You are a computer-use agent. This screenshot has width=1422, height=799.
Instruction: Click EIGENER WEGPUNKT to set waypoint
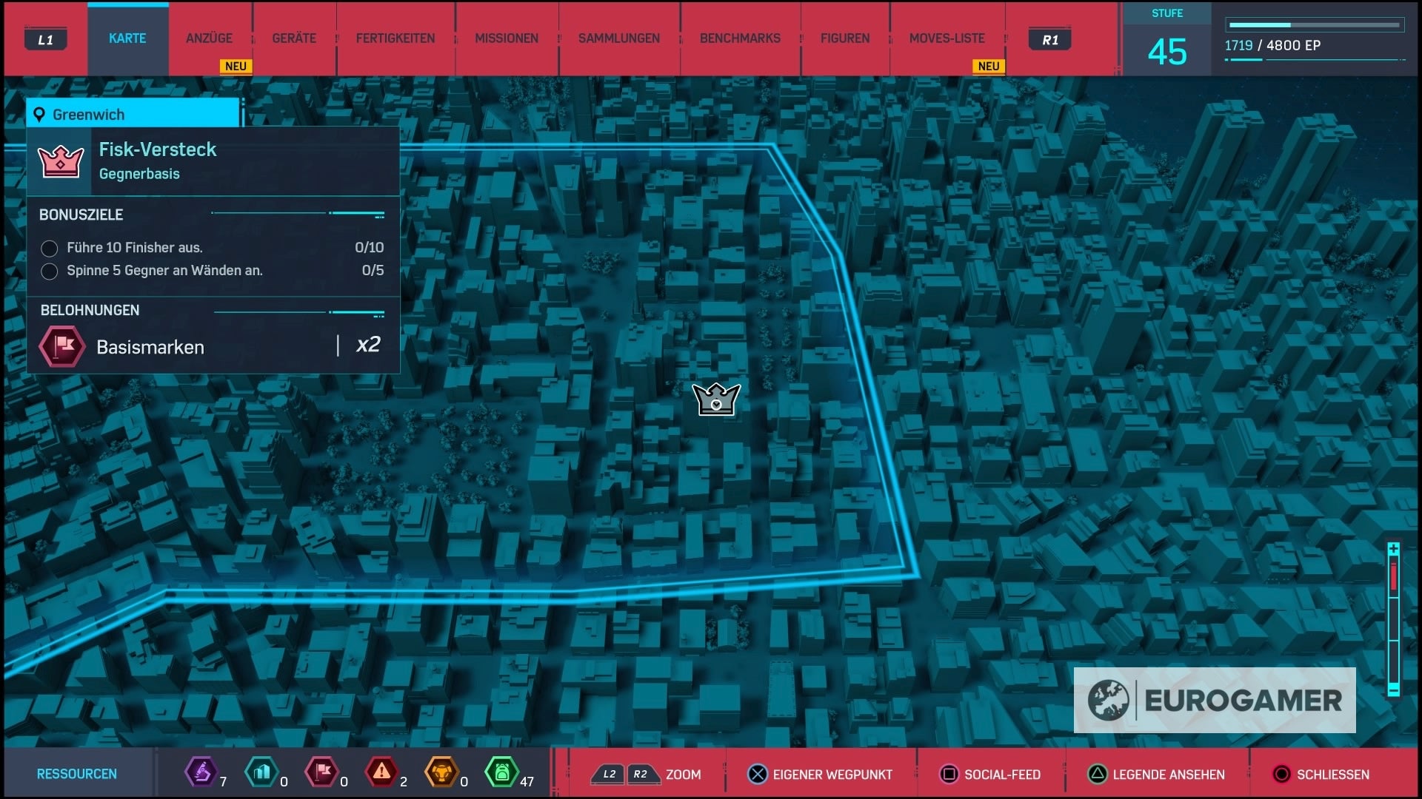[x=832, y=775]
